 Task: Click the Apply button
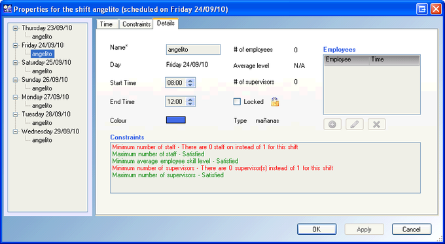pos(364,229)
